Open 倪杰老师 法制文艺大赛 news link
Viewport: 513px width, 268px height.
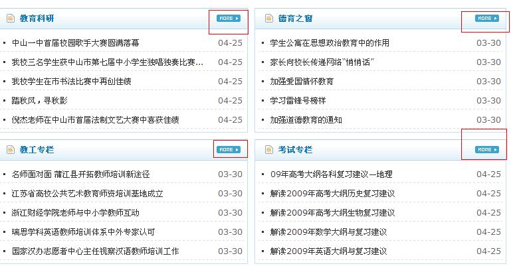coord(95,120)
